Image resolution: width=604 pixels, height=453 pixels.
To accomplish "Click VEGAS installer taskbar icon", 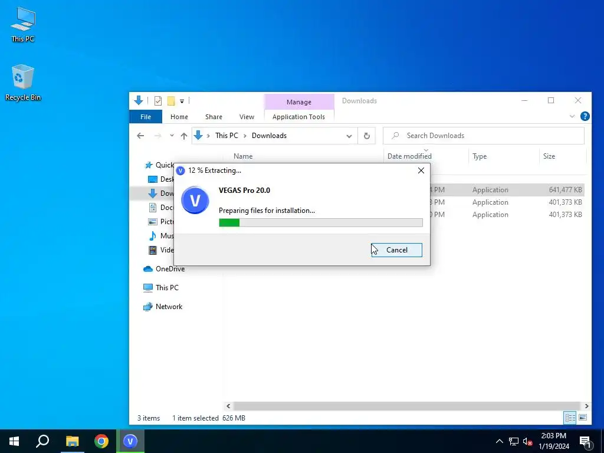I will [x=130, y=441].
